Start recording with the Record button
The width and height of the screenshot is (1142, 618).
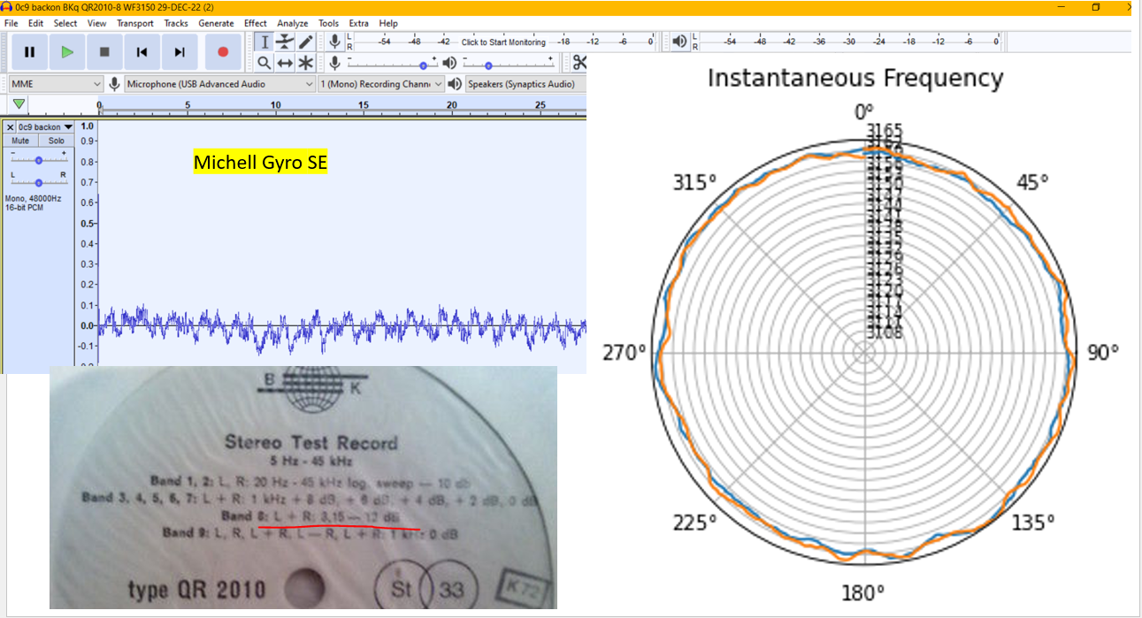point(223,52)
